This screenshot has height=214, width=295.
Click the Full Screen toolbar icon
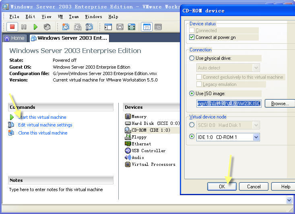click(132, 27)
